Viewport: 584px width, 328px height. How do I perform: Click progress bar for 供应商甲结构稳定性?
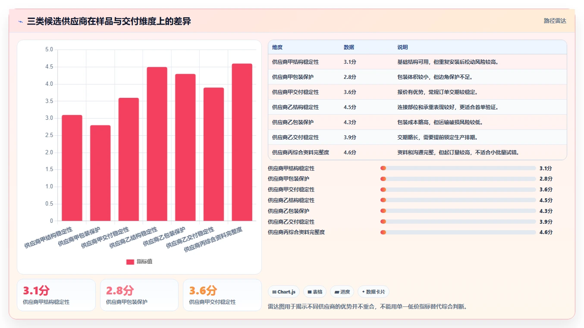(x=458, y=168)
